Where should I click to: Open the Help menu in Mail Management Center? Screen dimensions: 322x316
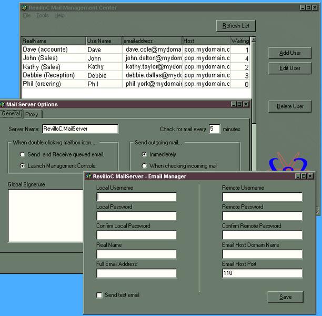[59, 15]
